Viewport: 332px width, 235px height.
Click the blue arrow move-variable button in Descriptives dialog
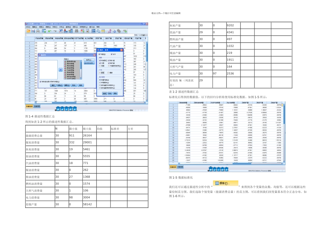coord(60,70)
